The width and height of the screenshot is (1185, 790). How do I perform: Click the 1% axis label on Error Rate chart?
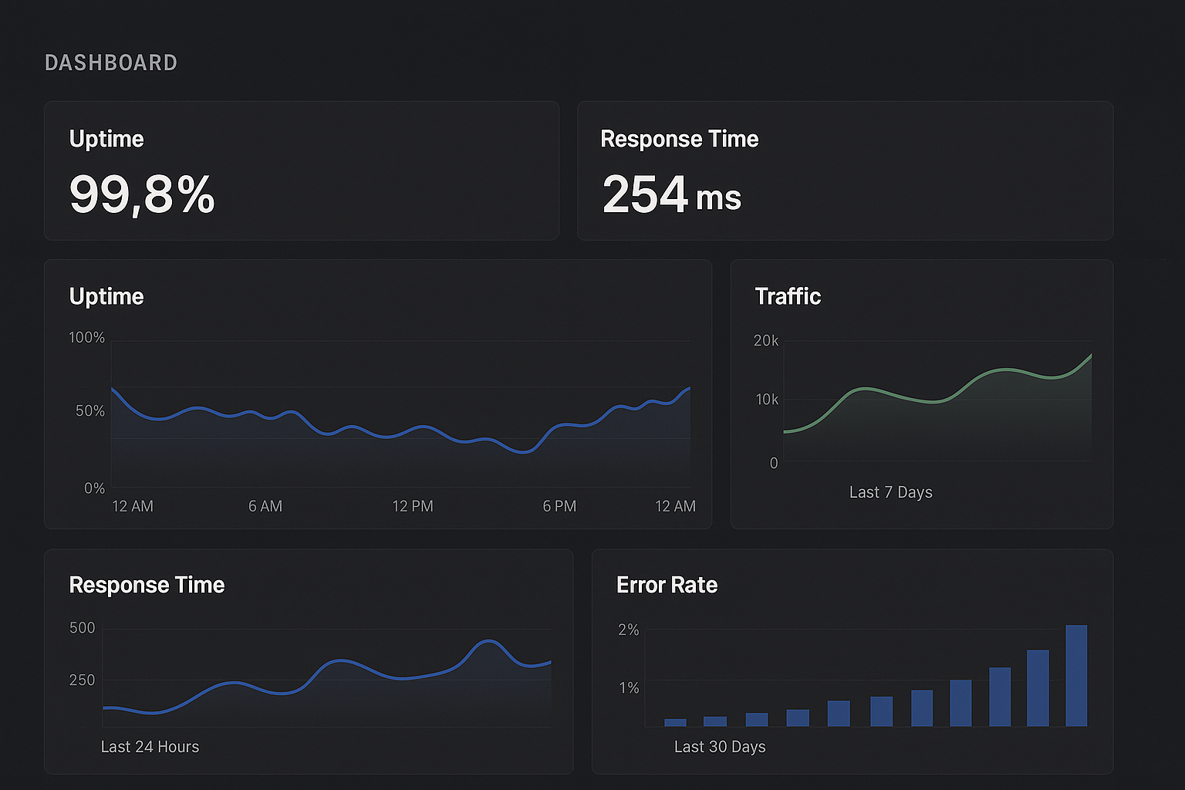click(629, 688)
